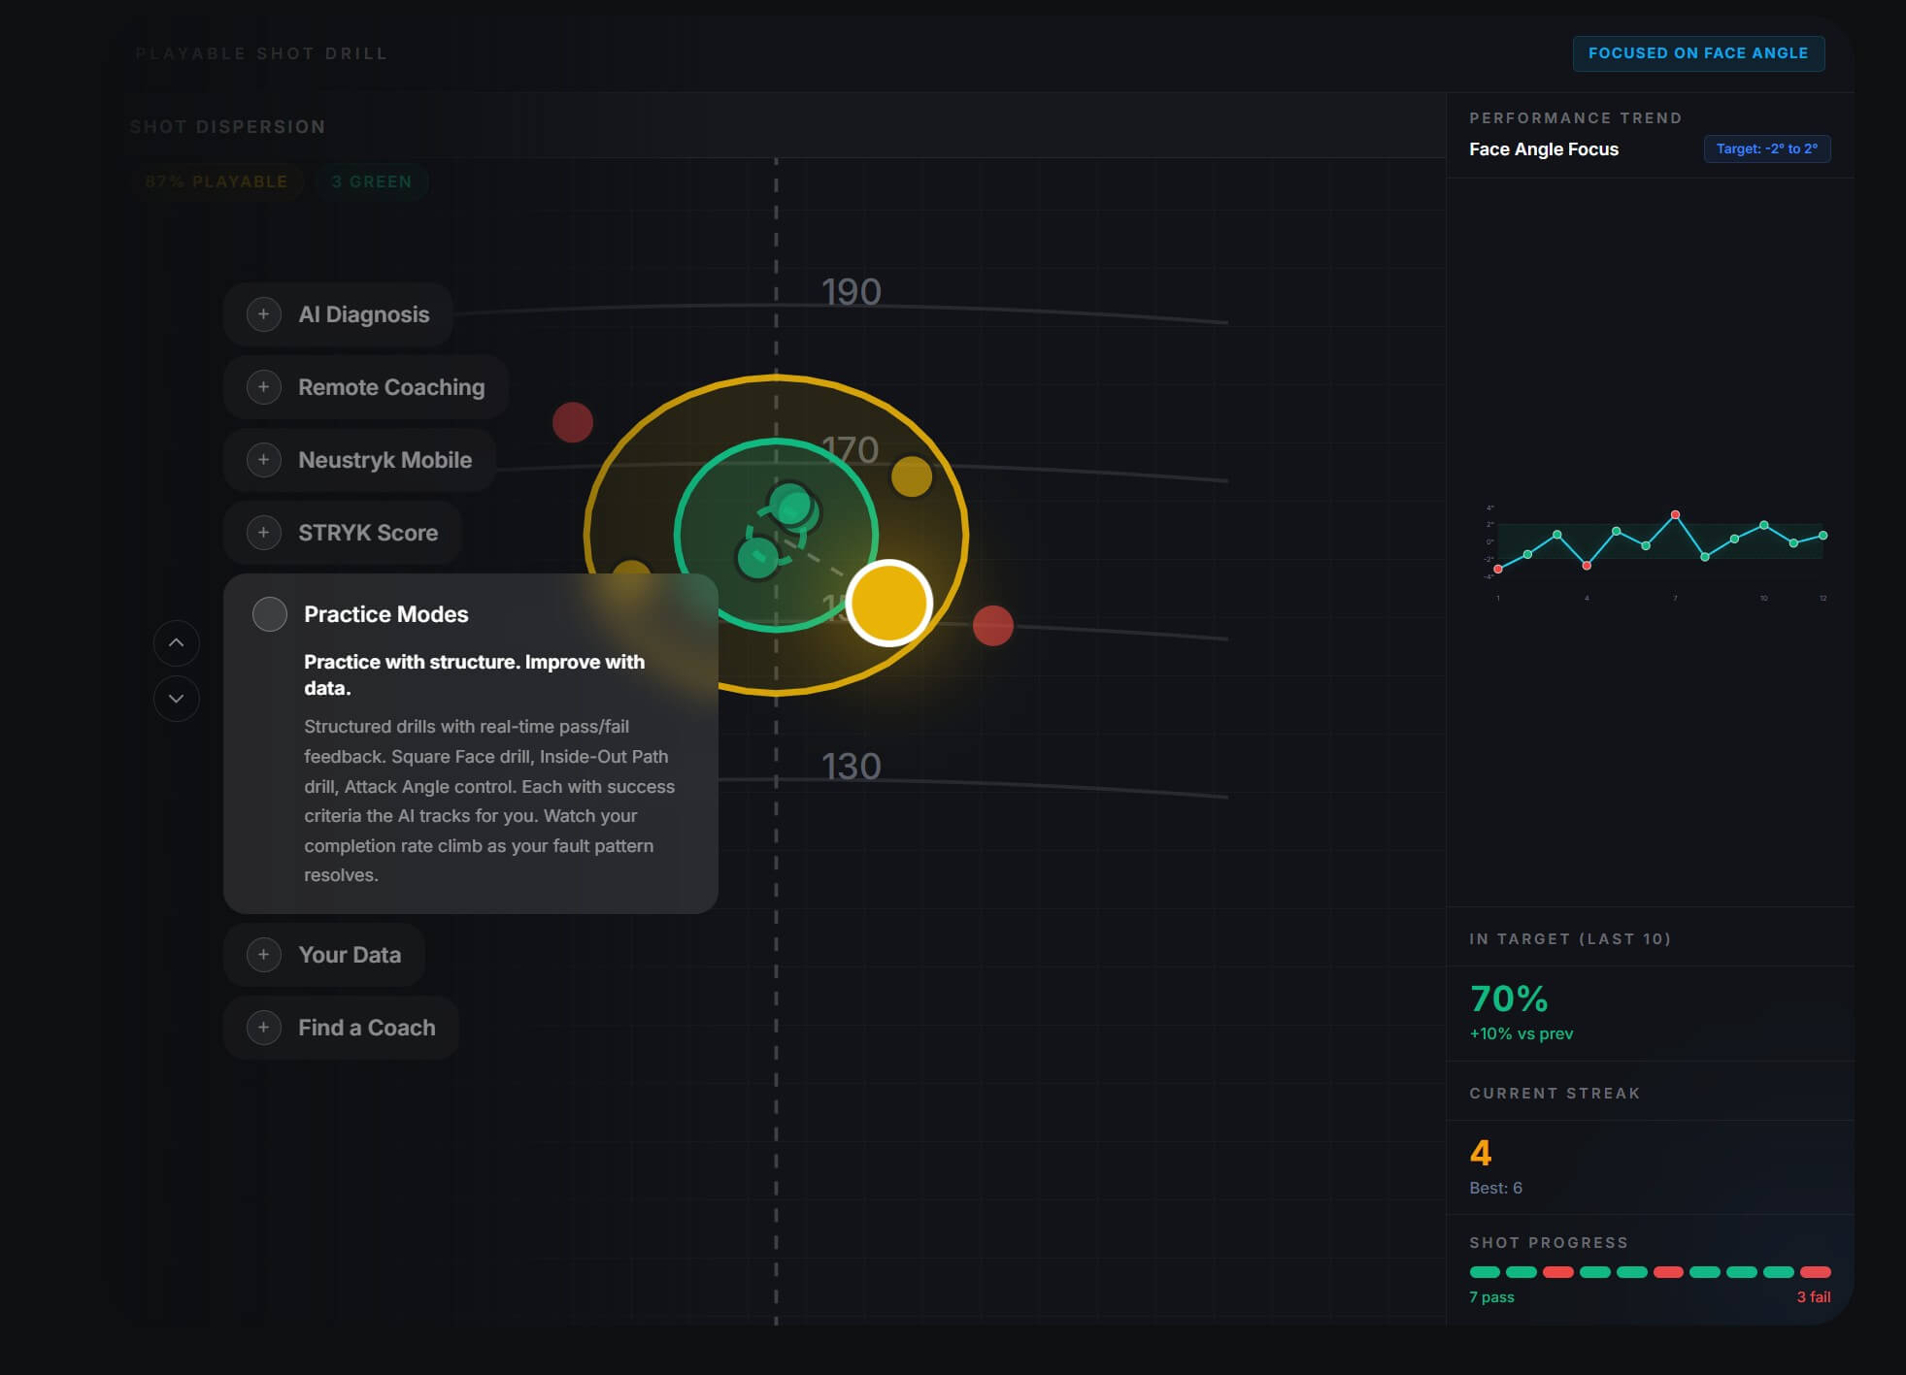Collapse Practice Modes circle toggle
This screenshot has width=1906, height=1375.
269,614
